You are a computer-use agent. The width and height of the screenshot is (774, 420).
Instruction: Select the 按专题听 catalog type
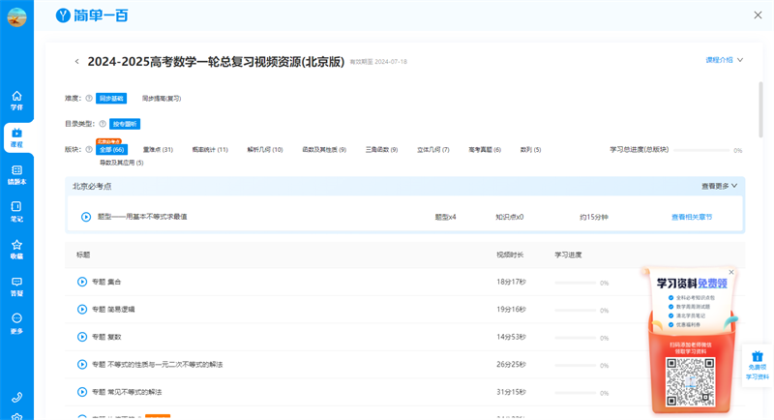(125, 124)
